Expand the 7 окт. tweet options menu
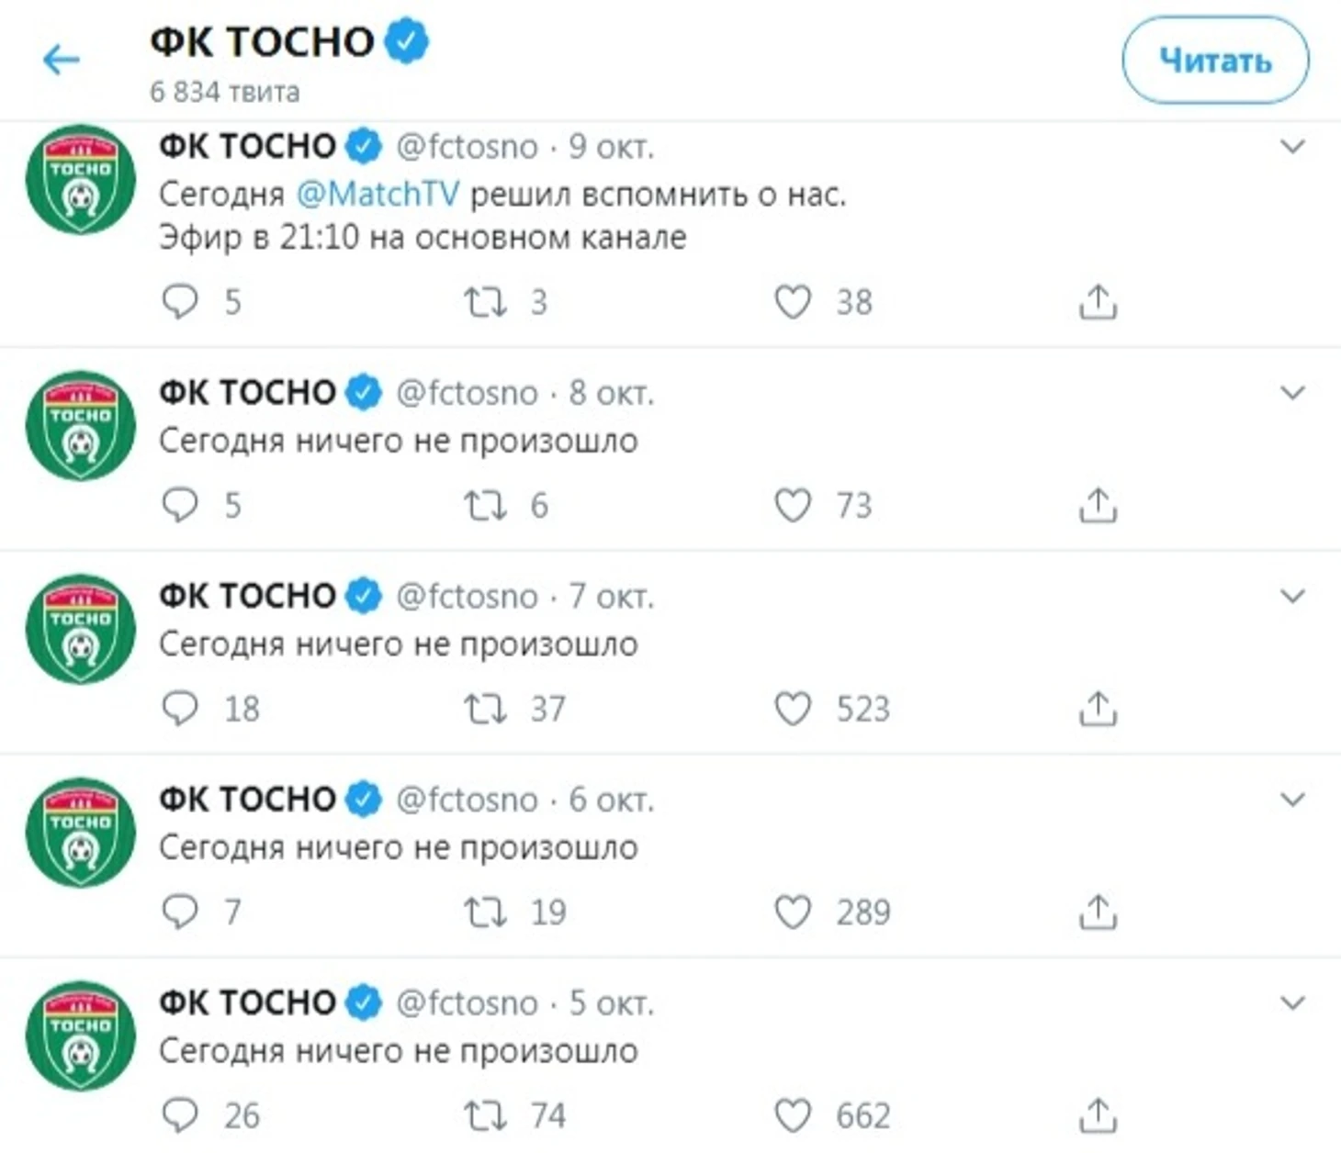Viewport: 1341px width, 1153px height. coord(1292,597)
